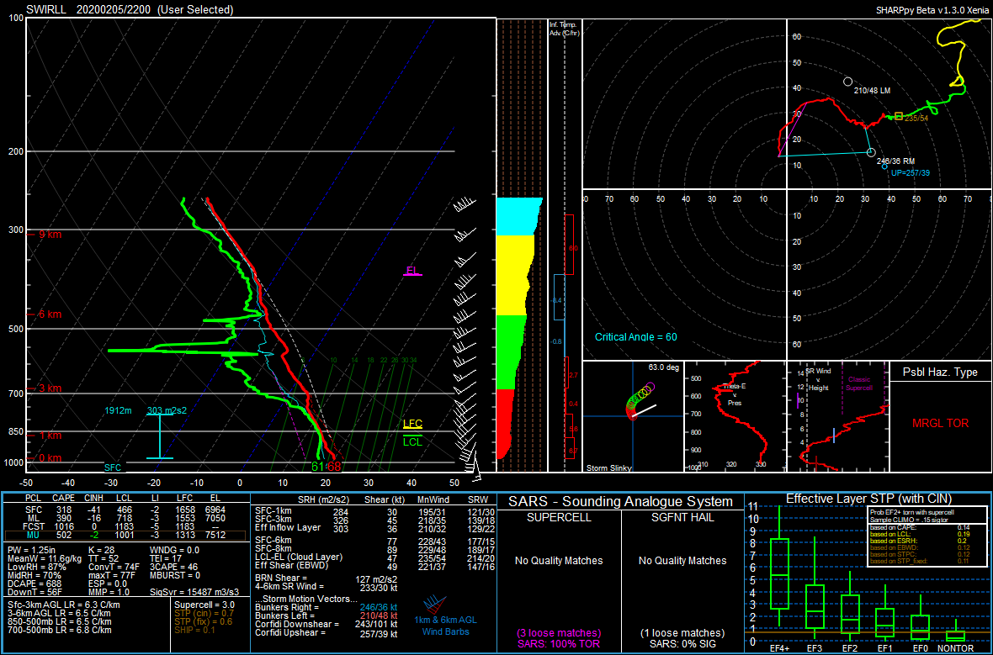Select the magenta EL marker on the Skew-T
Image resolution: width=993 pixels, height=655 pixels.
(x=412, y=272)
